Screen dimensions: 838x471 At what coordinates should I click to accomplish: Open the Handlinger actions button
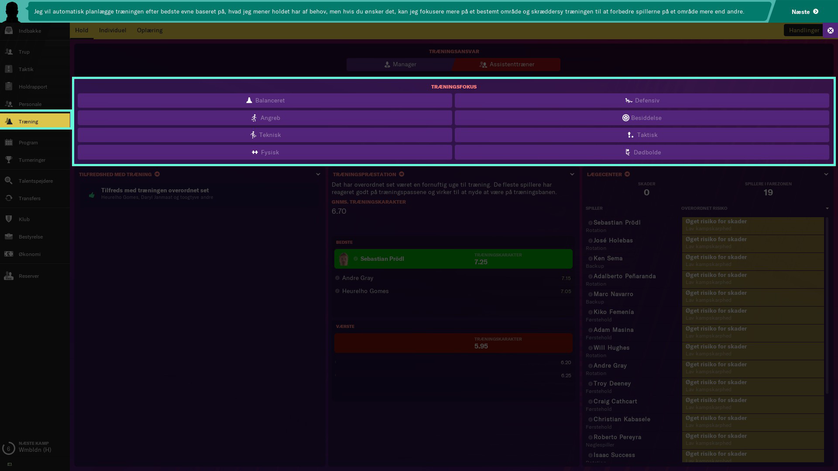pyautogui.click(x=804, y=30)
